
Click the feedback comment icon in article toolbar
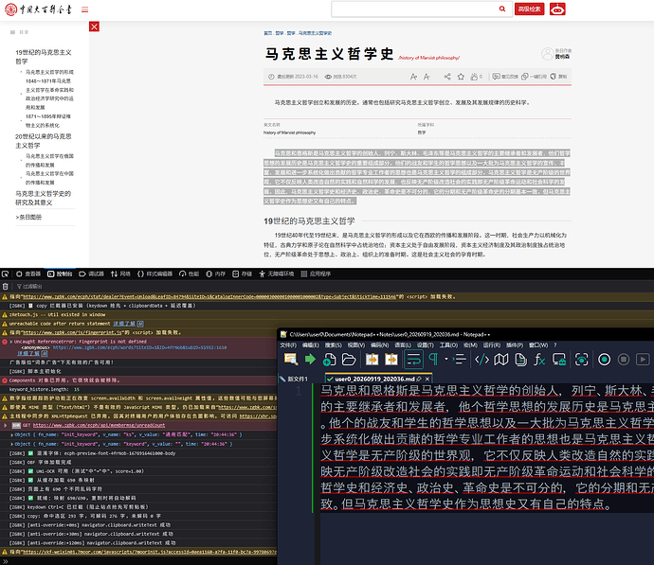[x=496, y=77]
